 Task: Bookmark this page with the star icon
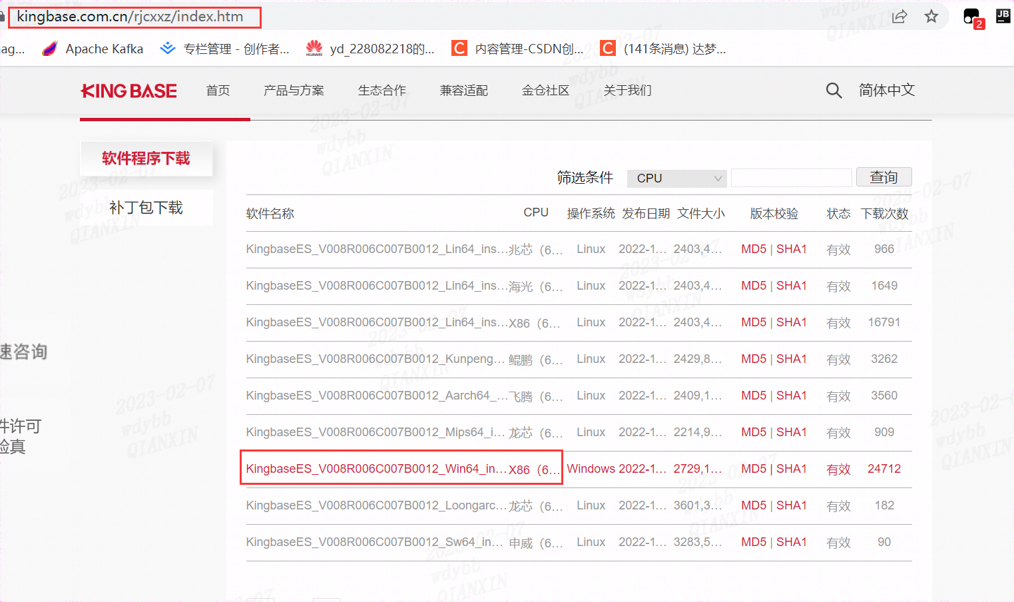coord(931,17)
